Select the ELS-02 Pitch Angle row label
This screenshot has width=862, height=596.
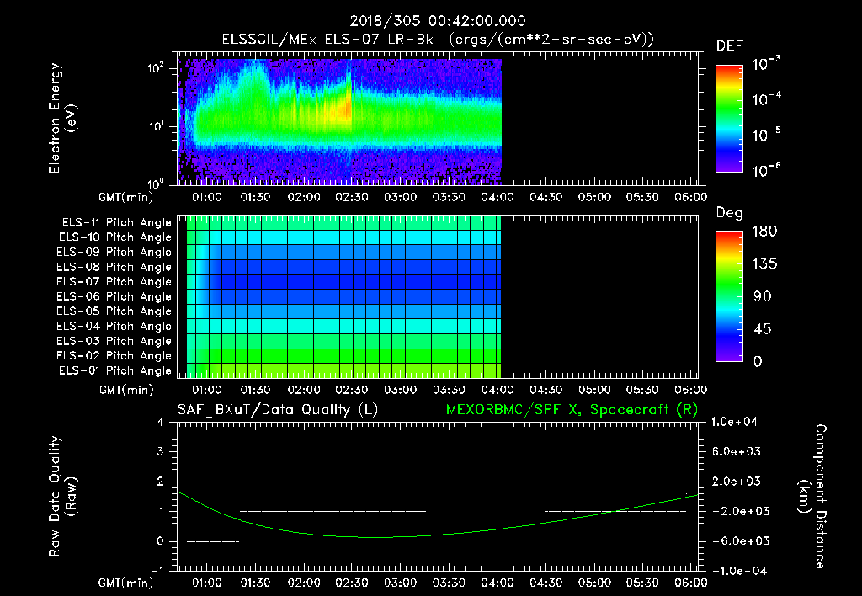click(x=114, y=356)
